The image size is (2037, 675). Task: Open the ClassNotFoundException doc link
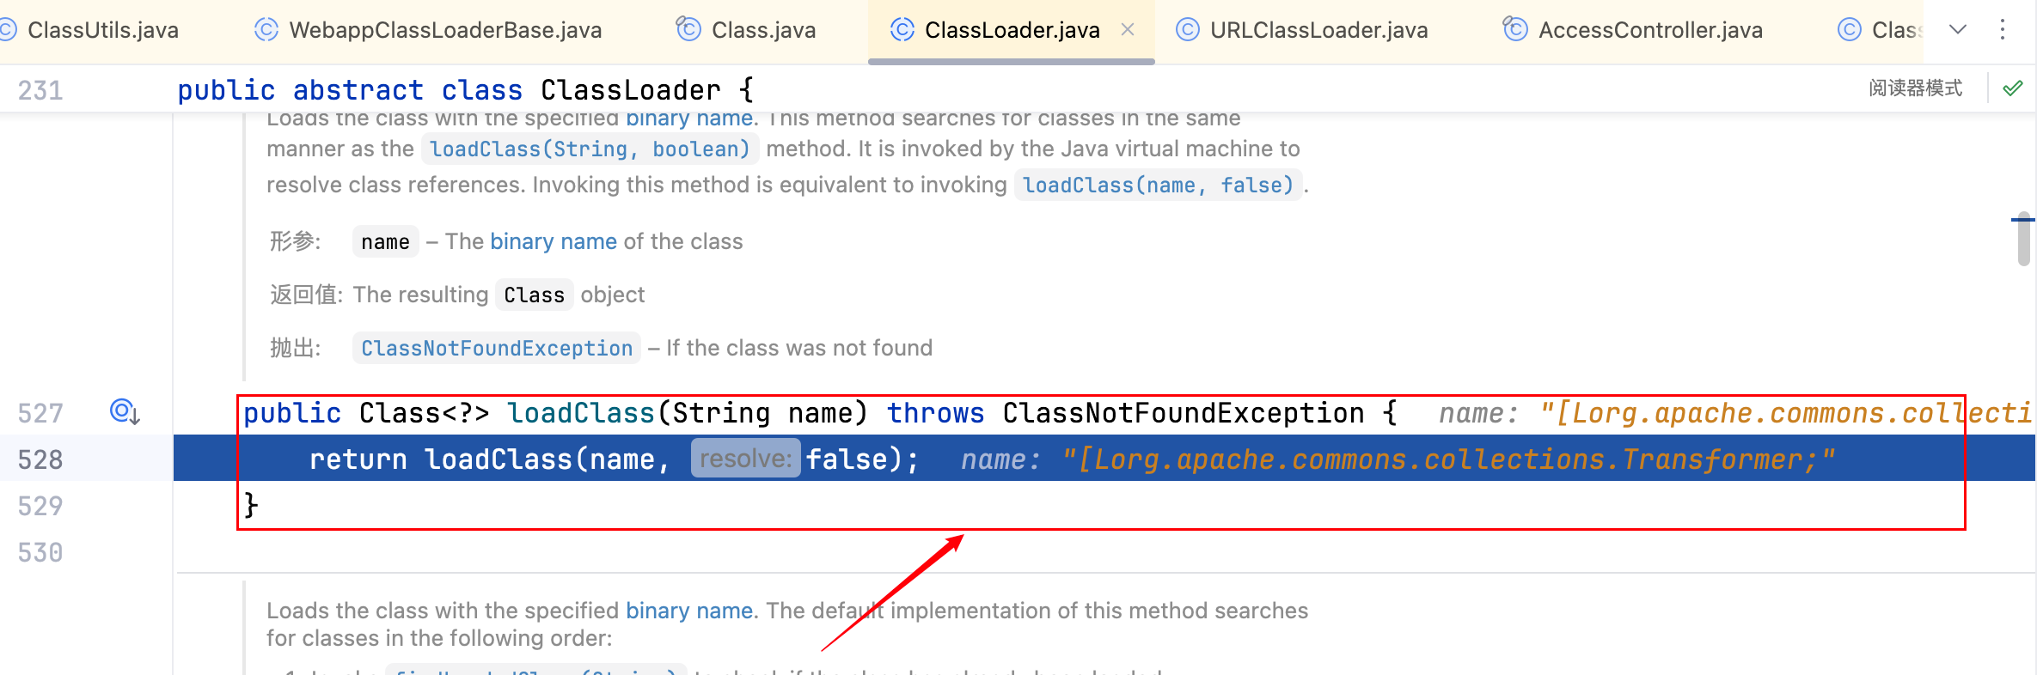(497, 349)
